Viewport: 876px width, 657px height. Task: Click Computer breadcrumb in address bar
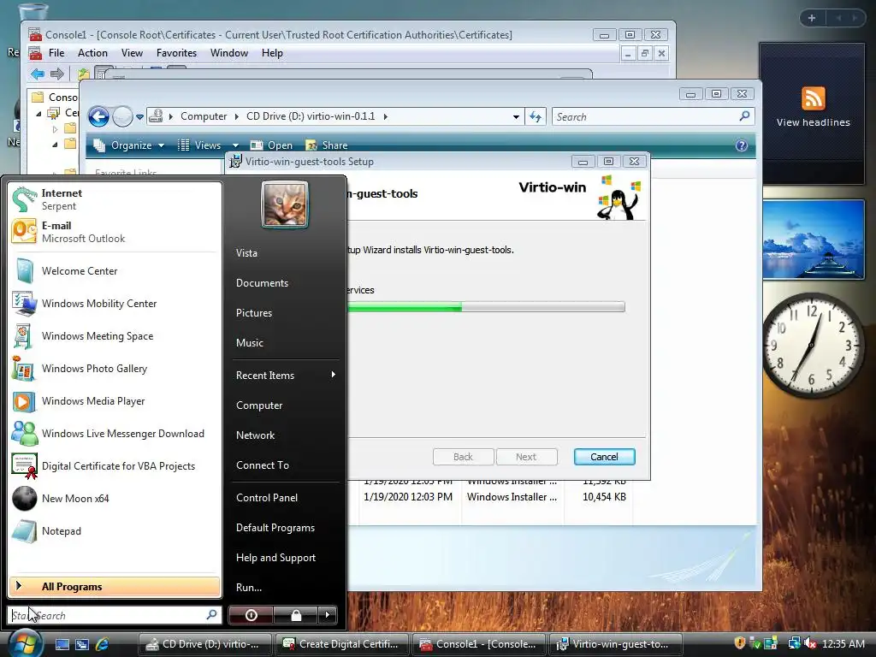click(204, 116)
